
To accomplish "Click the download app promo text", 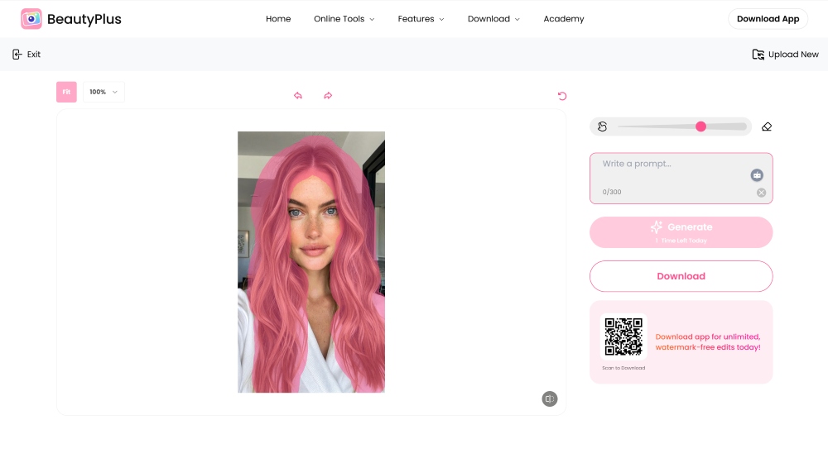I will pos(708,341).
